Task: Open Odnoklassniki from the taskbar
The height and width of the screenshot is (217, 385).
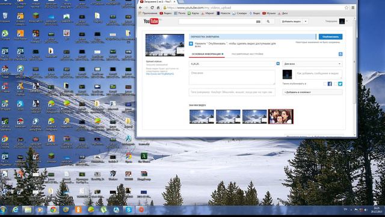Action: [x=78, y=210]
